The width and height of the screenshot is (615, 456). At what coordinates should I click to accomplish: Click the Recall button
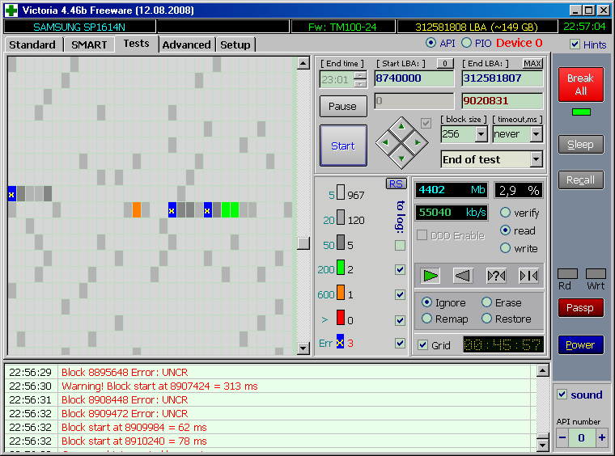pos(581,179)
